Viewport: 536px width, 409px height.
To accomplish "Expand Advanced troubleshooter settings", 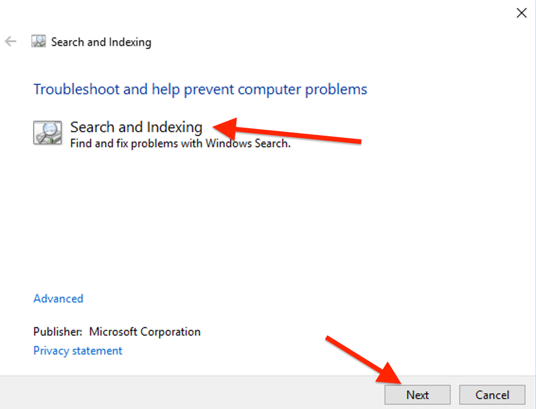I will pyautogui.click(x=58, y=299).
